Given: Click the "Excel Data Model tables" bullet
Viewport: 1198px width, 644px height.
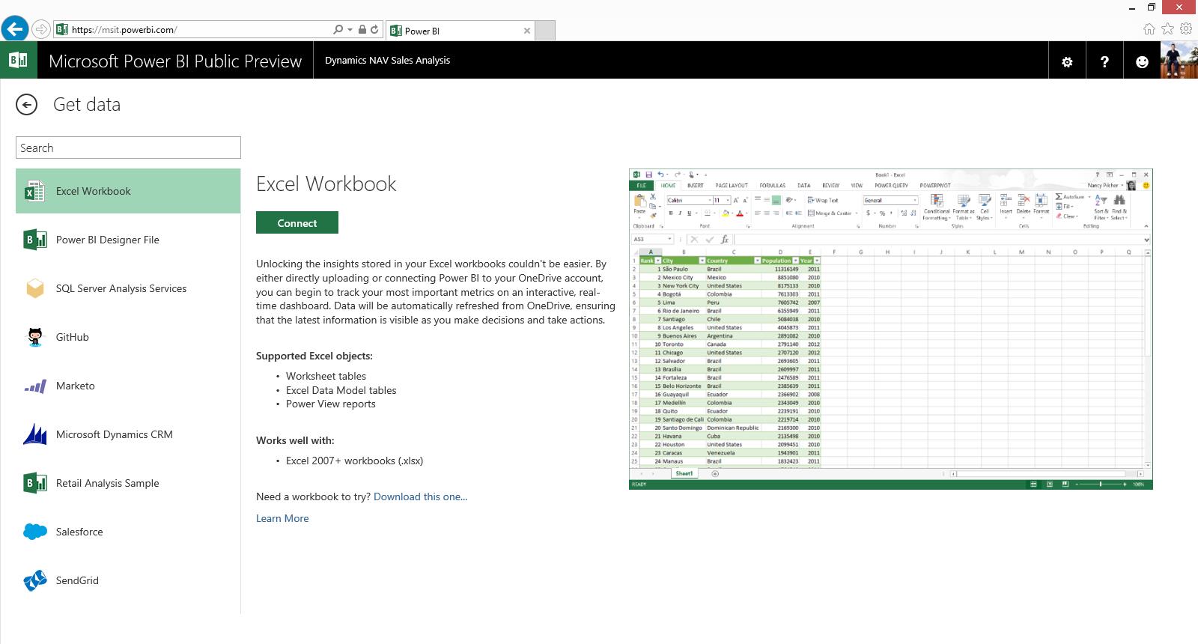Looking at the screenshot, I should 341,390.
